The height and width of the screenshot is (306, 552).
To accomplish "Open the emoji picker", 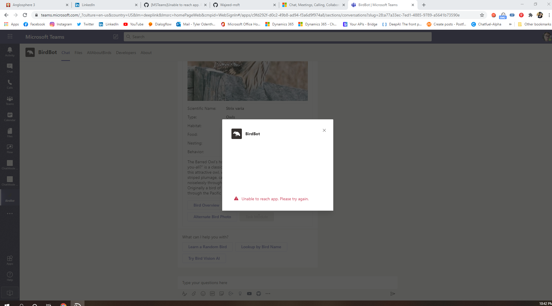I will [203, 294].
